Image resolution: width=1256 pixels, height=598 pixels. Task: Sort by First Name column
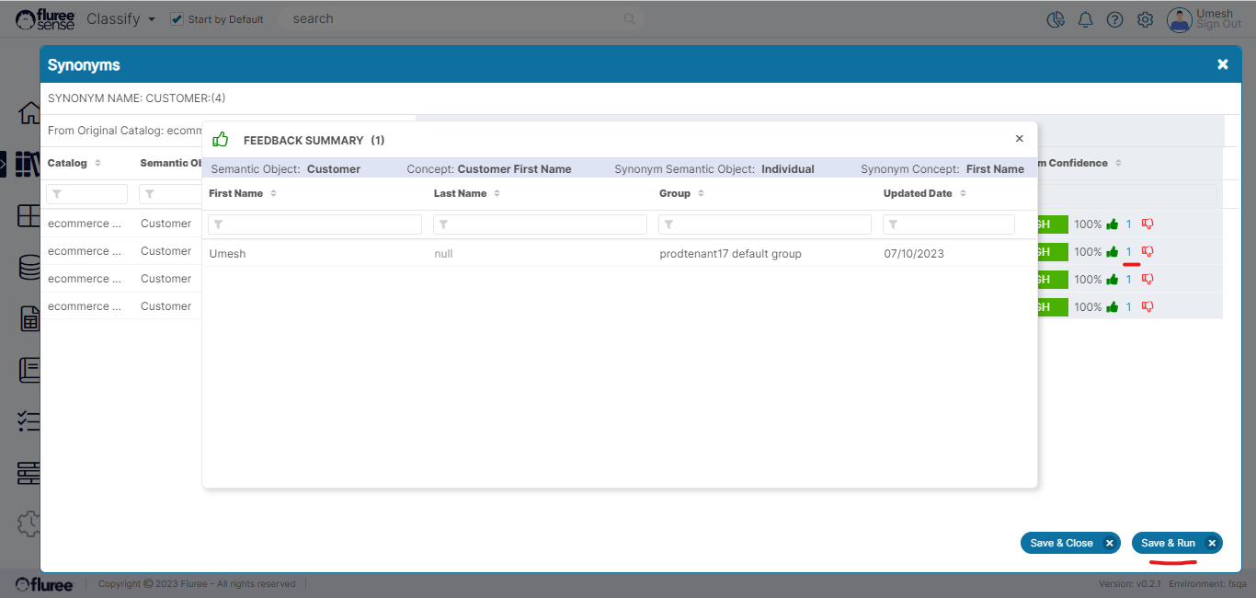click(x=236, y=194)
